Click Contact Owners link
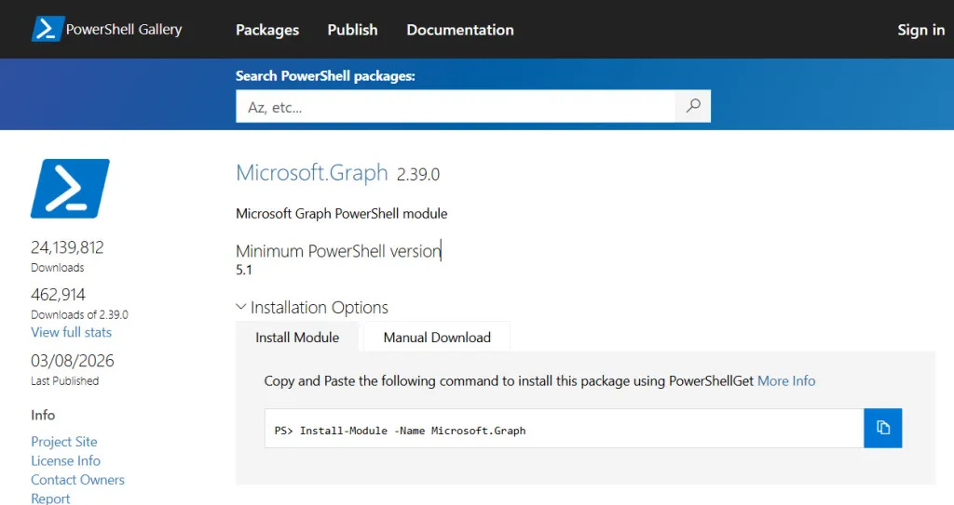954x505 pixels. pyautogui.click(x=78, y=480)
